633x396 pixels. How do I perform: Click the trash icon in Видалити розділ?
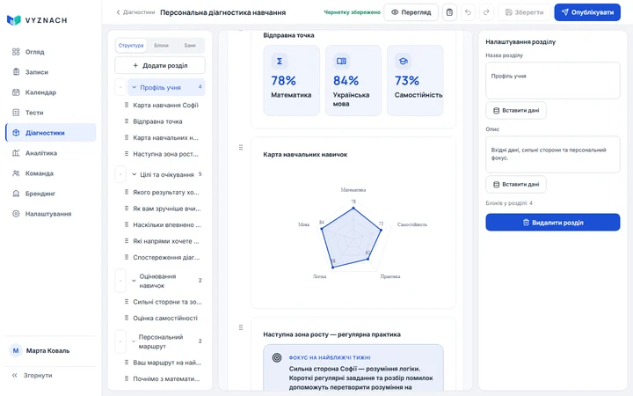526,223
